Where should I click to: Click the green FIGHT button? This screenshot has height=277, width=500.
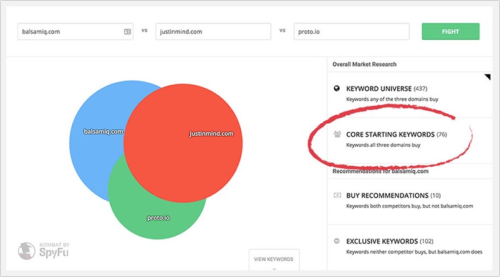[450, 32]
